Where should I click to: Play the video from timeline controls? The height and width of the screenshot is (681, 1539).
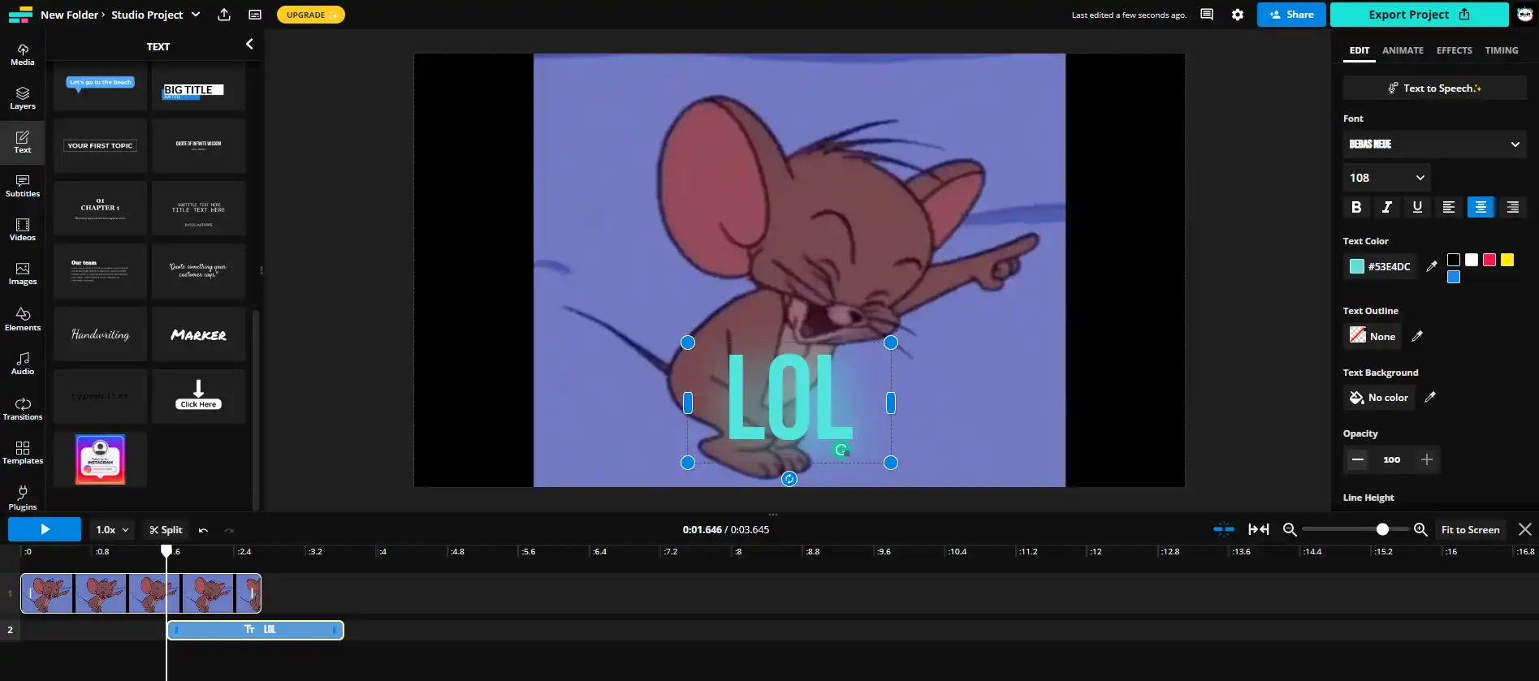pyautogui.click(x=45, y=529)
